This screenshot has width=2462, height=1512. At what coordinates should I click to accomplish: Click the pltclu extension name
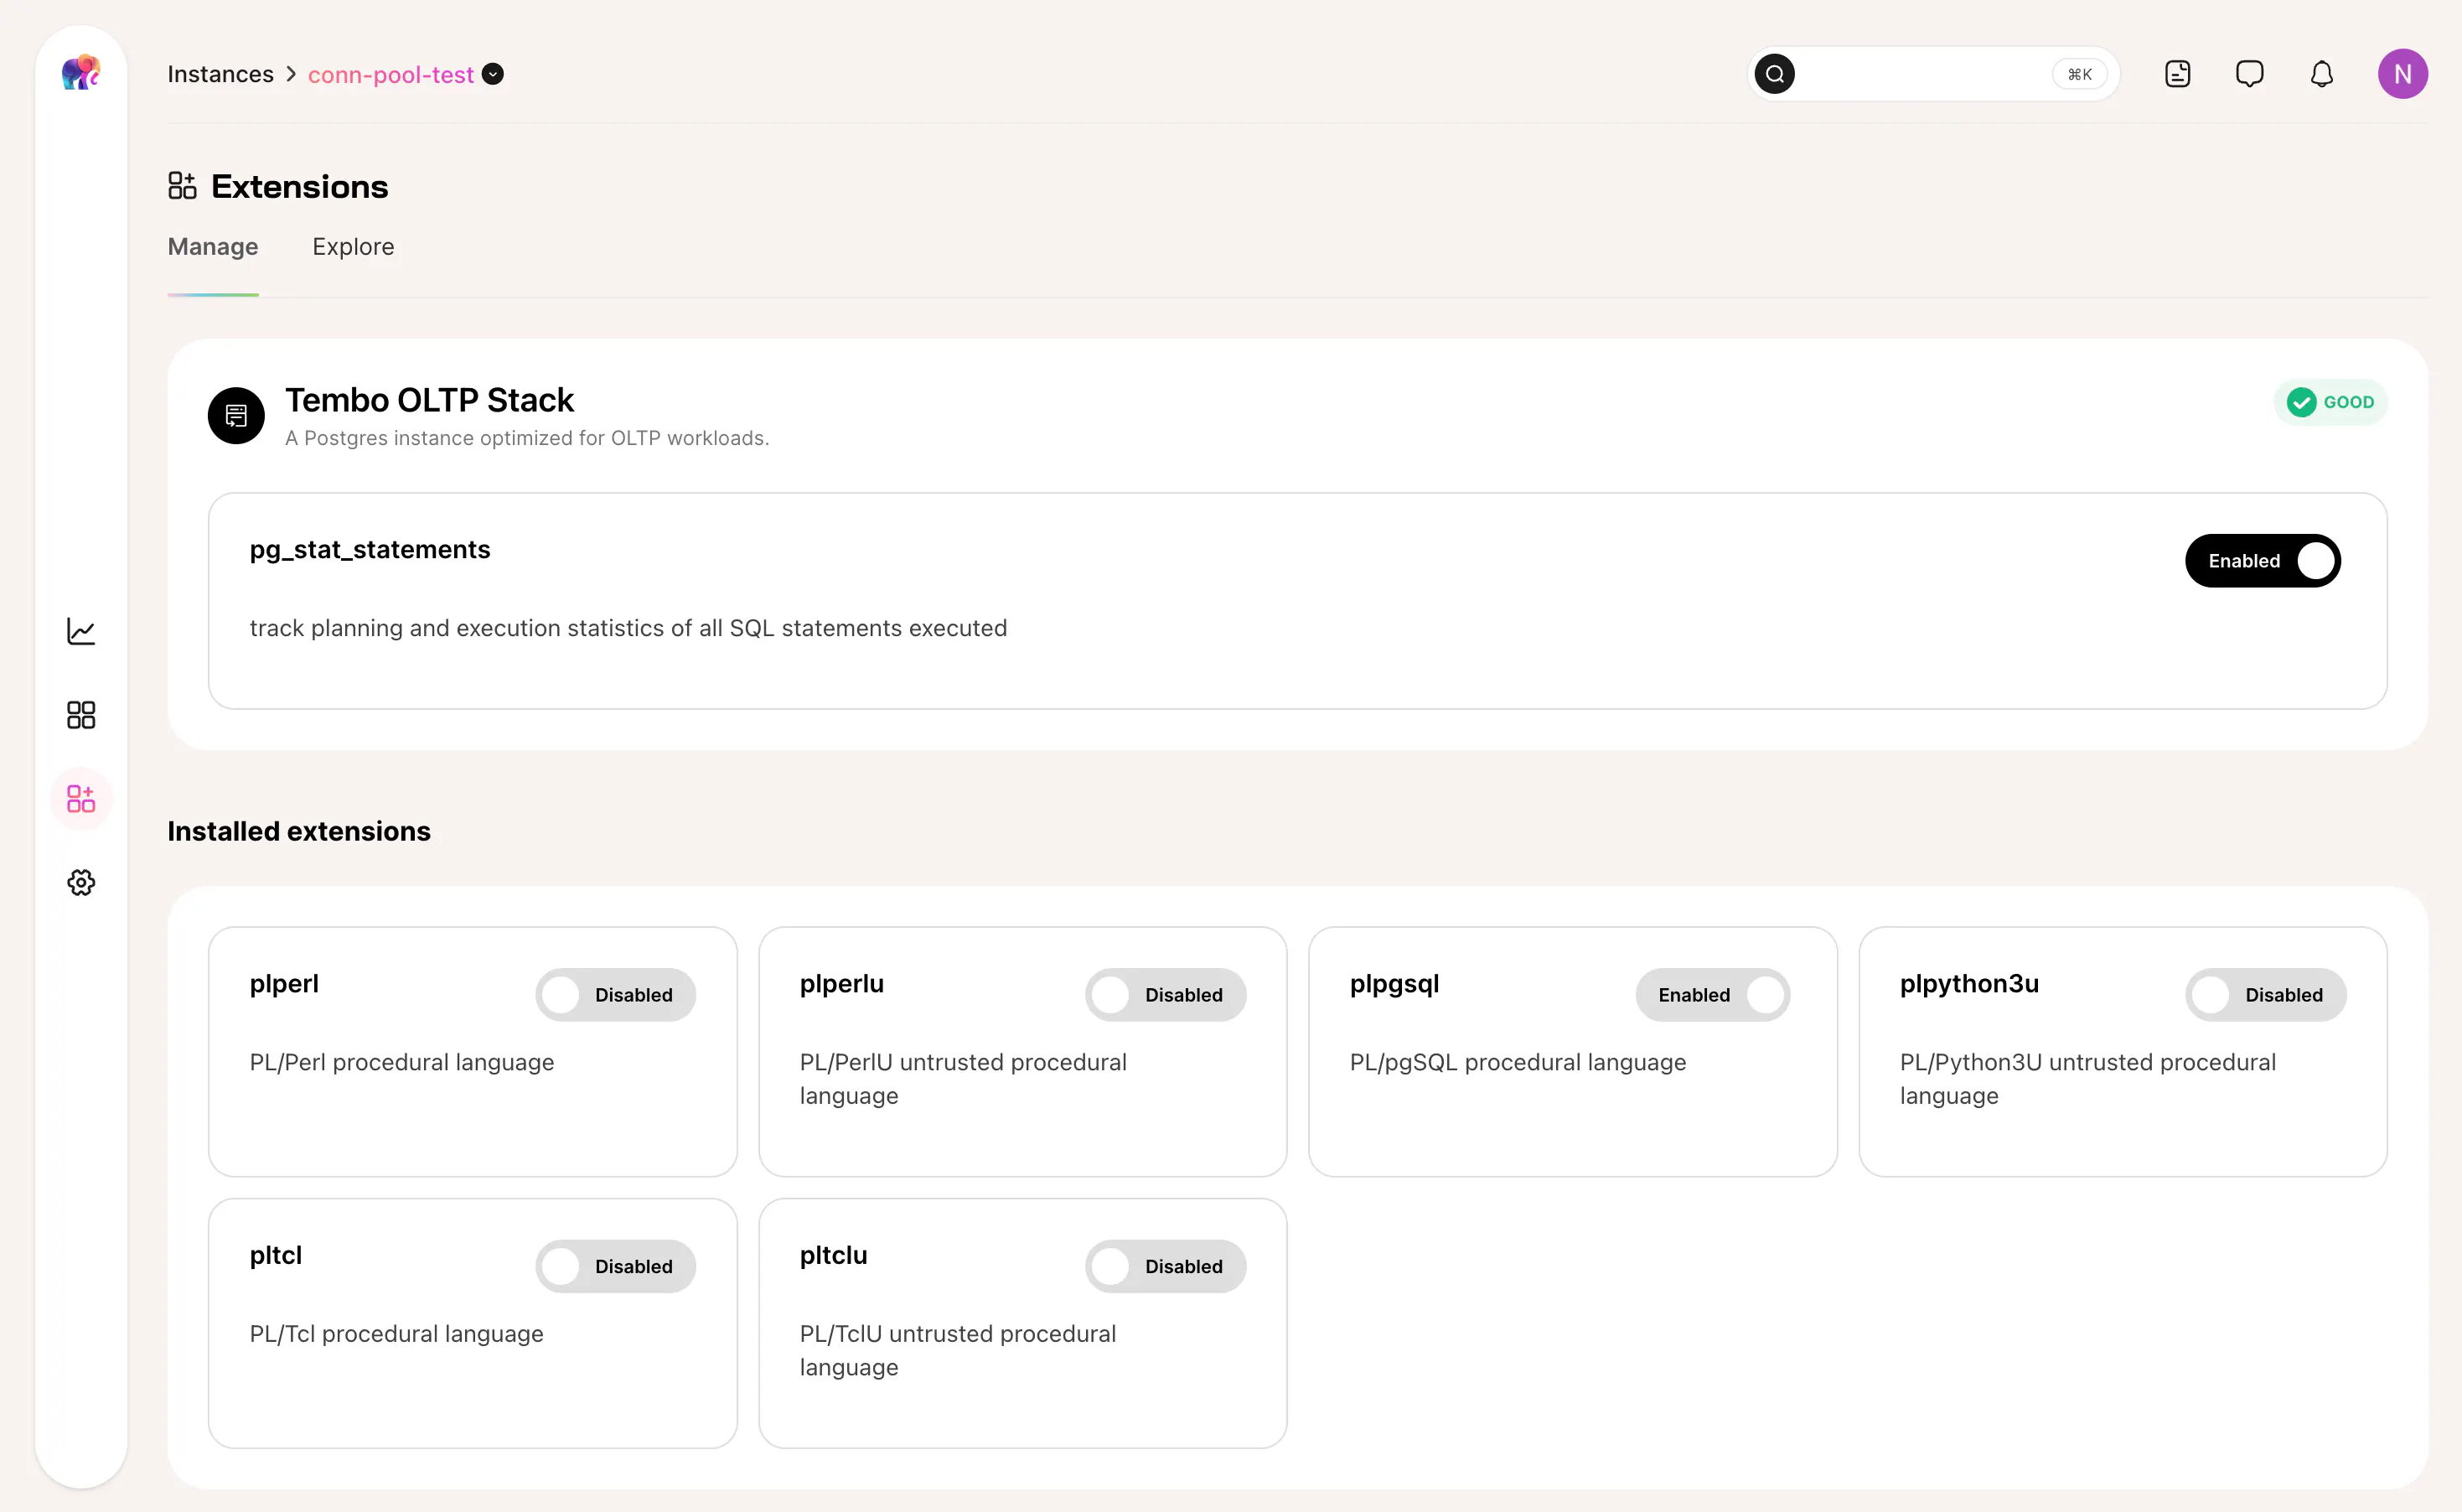[834, 1256]
